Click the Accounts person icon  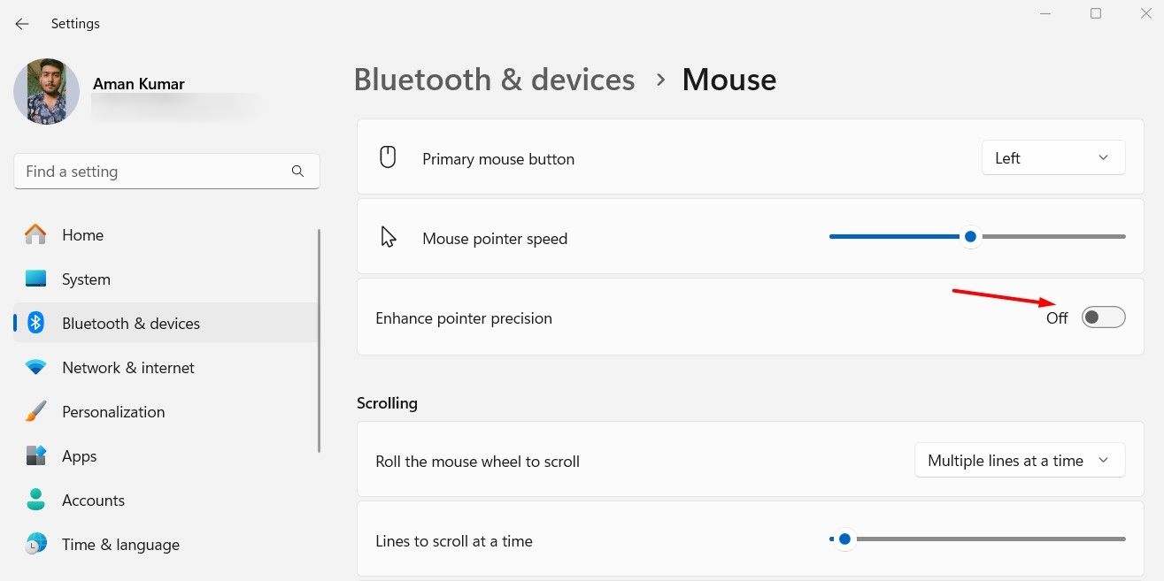(35, 501)
